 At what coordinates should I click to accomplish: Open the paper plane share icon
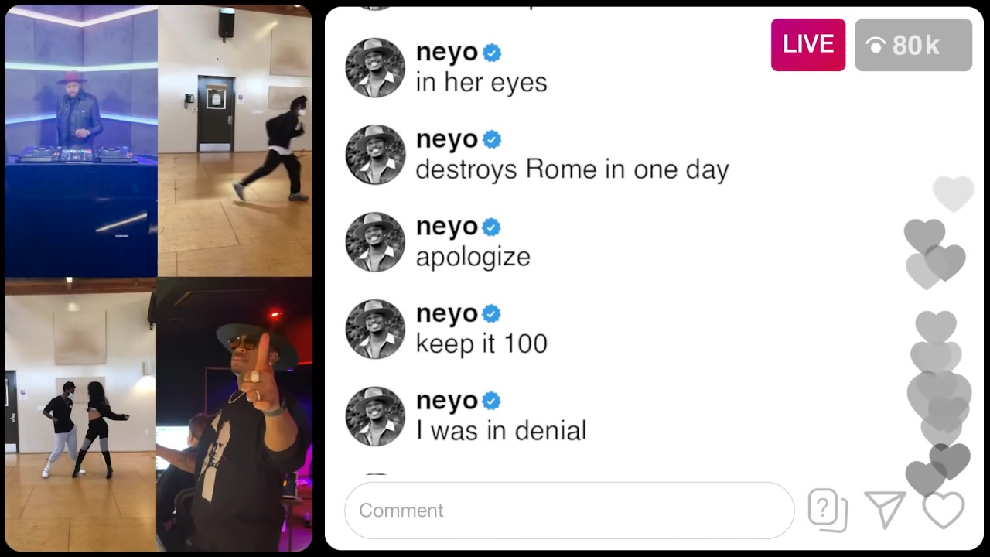(886, 511)
